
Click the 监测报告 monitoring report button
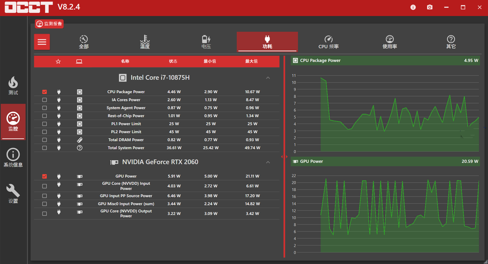tap(49, 24)
